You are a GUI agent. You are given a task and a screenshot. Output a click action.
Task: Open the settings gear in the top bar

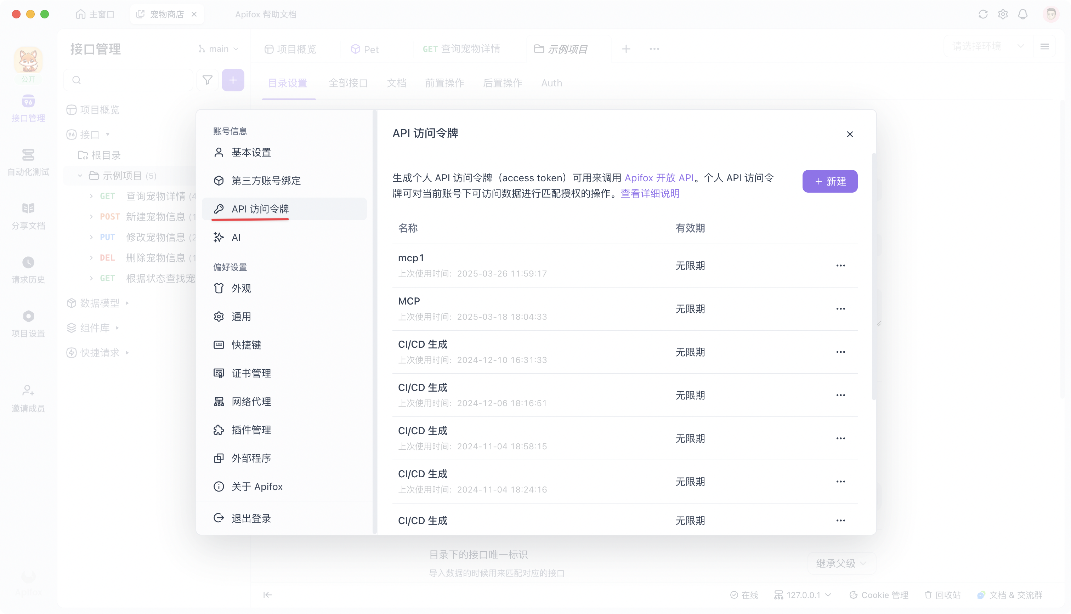pos(1003,14)
